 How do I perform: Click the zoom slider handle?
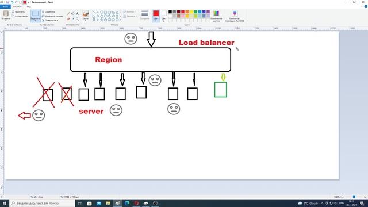coord(354,197)
